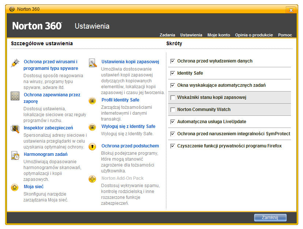Click the brick wall firewall icon

click(15, 96)
